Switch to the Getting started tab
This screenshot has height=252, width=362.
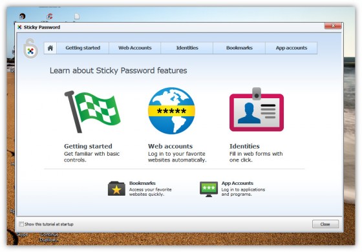(x=83, y=48)
